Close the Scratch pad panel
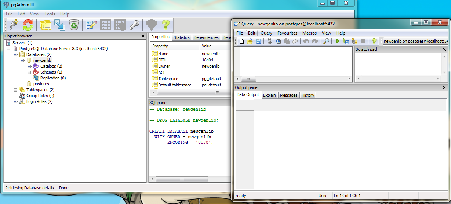Viewport: 451px width, 204px height. (444, 49)
